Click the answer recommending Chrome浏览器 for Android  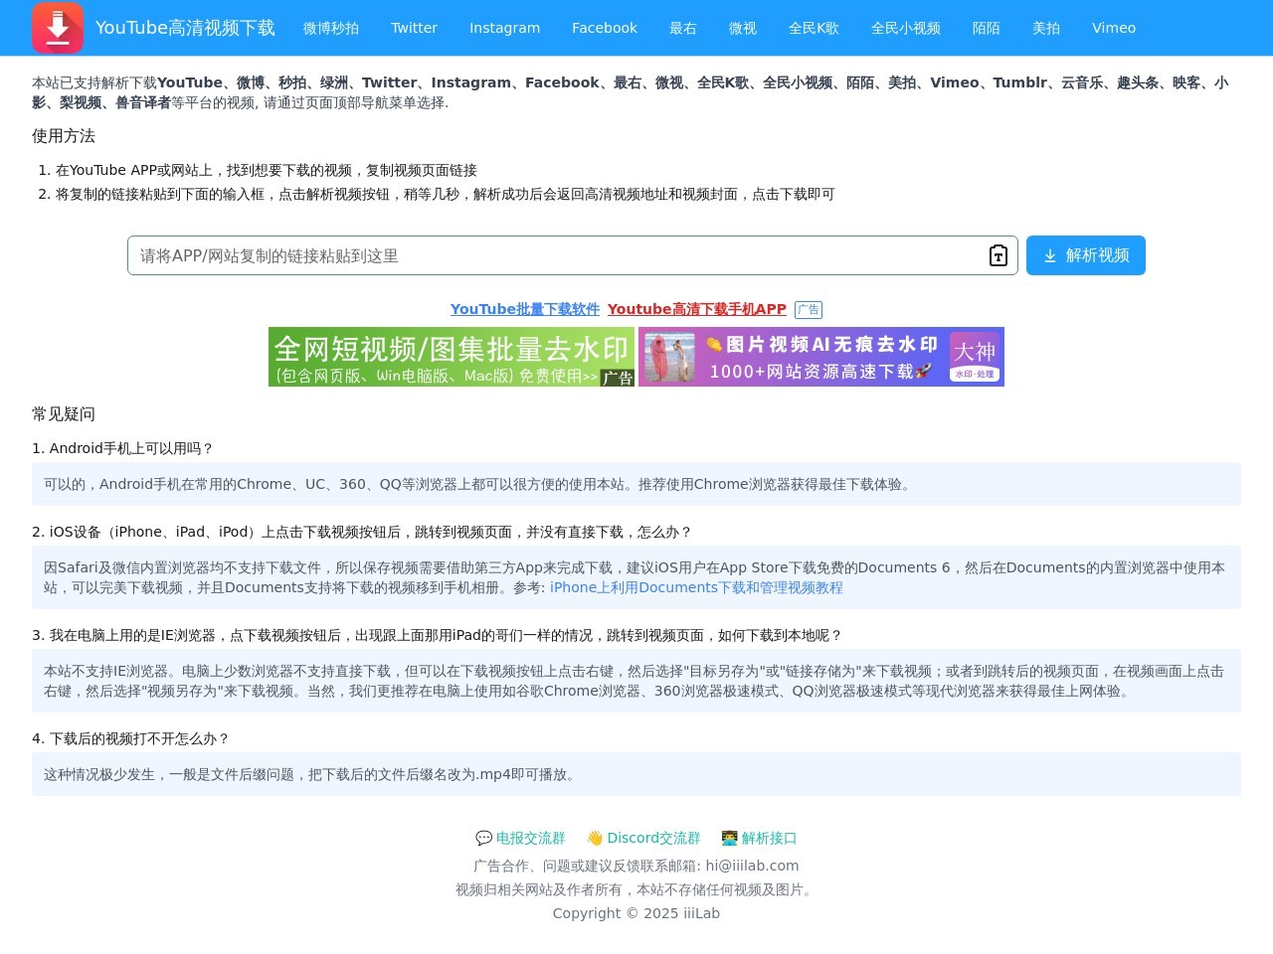coord(636,484)
